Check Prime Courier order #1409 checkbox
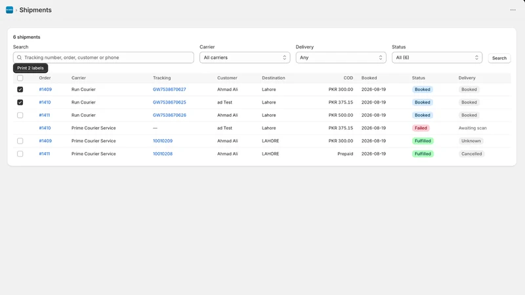 pos(20,141)
